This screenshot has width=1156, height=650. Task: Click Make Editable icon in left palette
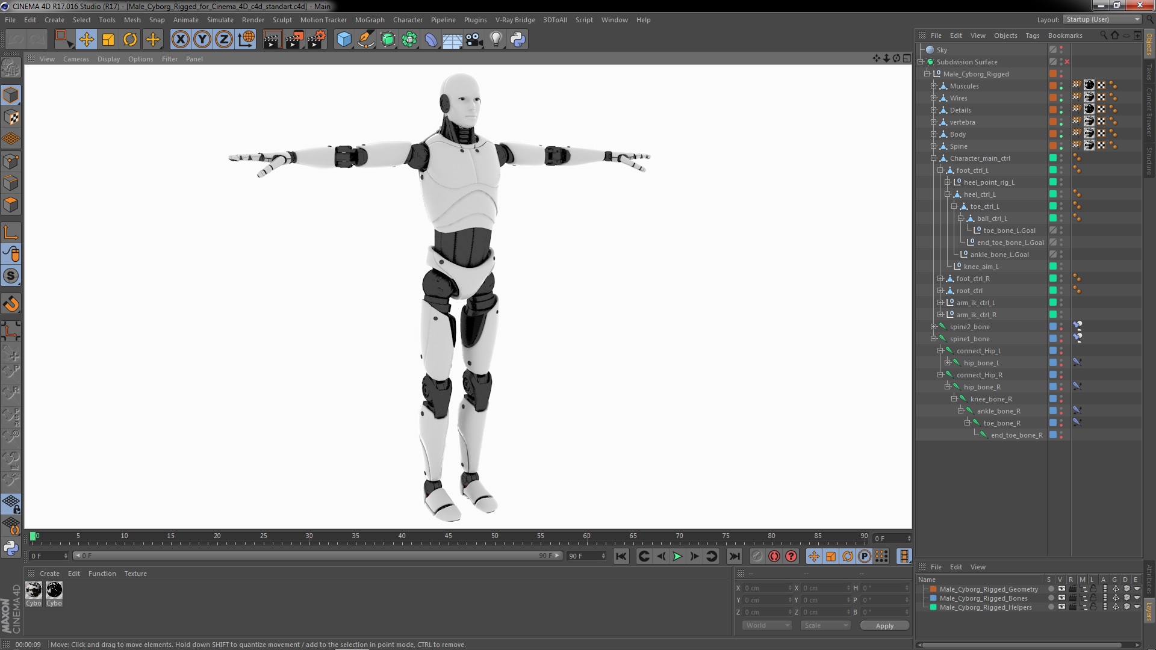point(11,67)
